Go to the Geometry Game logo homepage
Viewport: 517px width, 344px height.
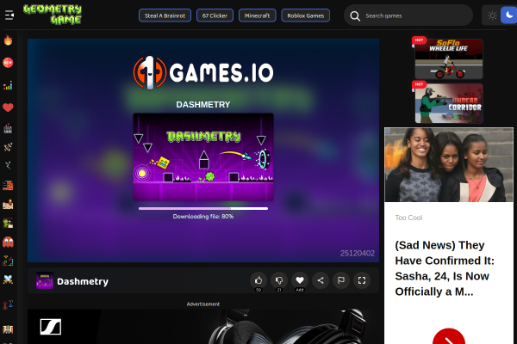(53, 15)
